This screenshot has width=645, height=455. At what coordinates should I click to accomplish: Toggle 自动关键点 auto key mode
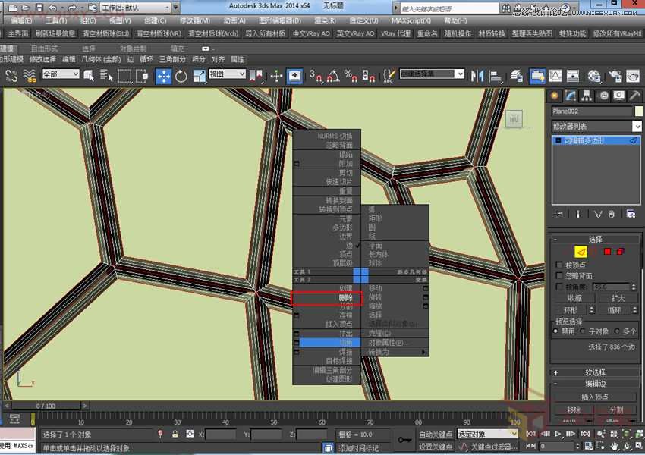(436, 434)
